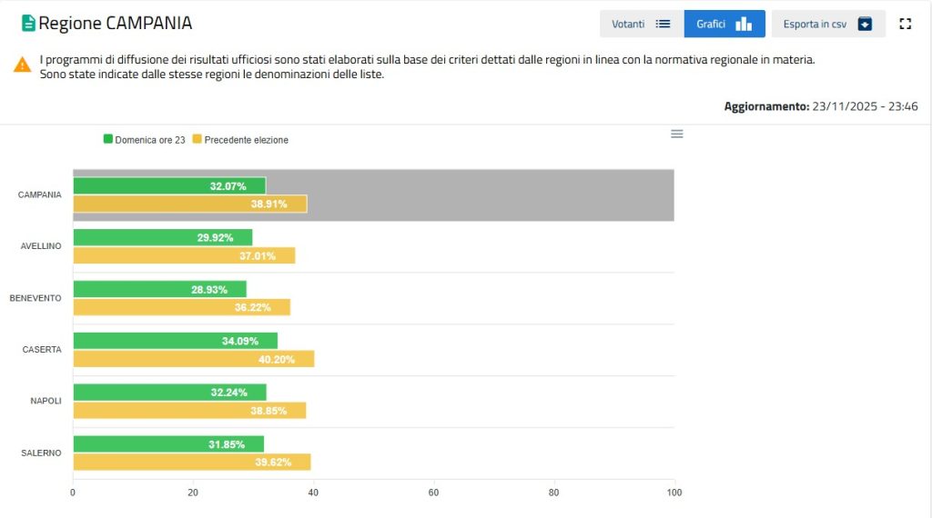This screenshot has height=518, width=932.
Task: Click the NAPOLI yellow bar showing 38.85%
Action: [189, 411]
